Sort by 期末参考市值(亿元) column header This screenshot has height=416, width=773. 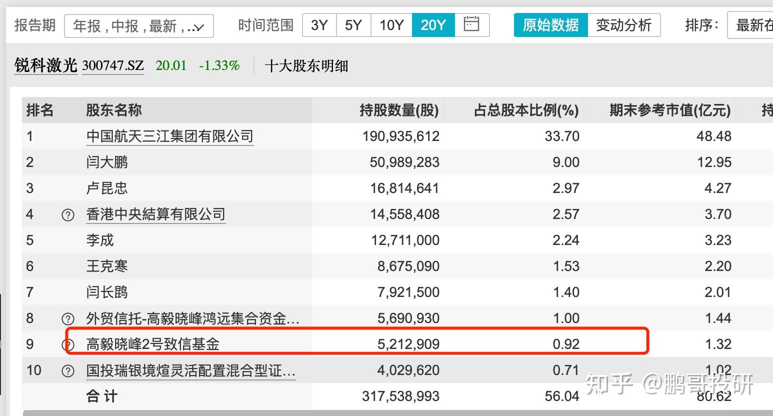(670, 110)
